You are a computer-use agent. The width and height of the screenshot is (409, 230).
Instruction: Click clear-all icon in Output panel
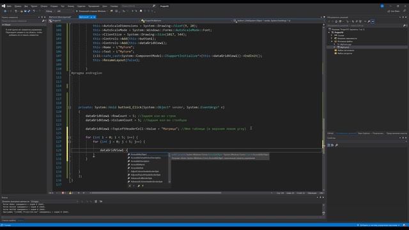[96, 201]
